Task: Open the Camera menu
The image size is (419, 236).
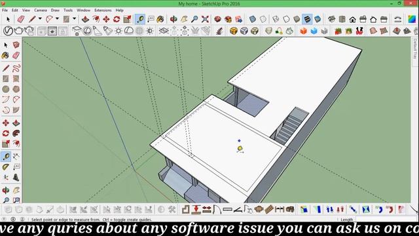Action: (41, 10)
